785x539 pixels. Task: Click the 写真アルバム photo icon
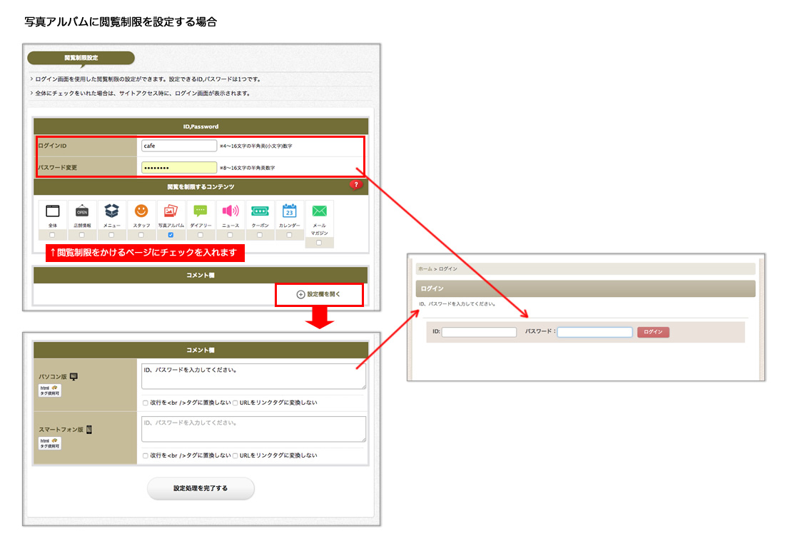171,211
